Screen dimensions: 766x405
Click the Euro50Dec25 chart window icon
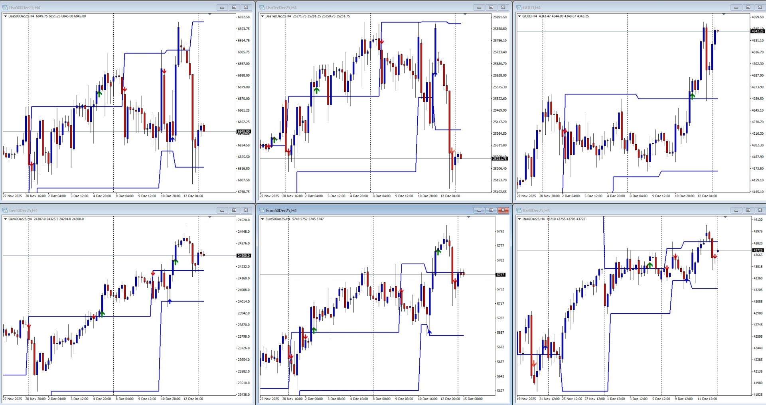click(262, 210)
